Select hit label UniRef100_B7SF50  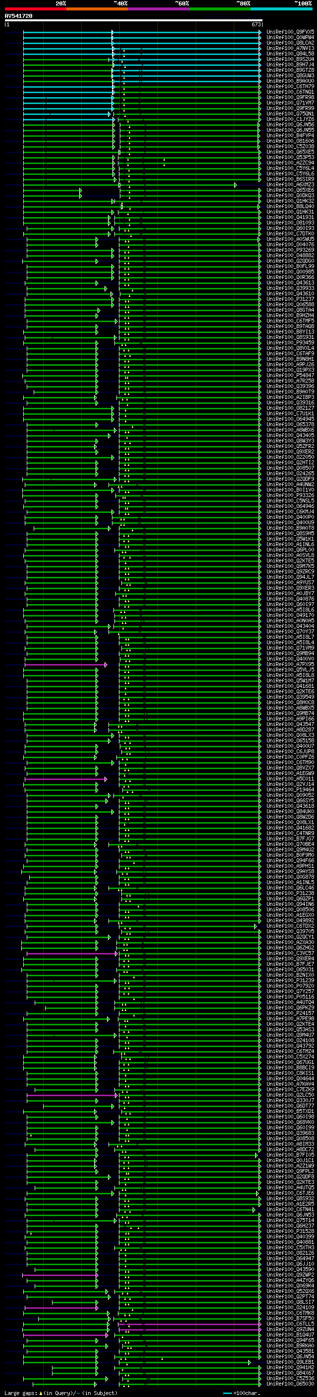coord(290,1318)
